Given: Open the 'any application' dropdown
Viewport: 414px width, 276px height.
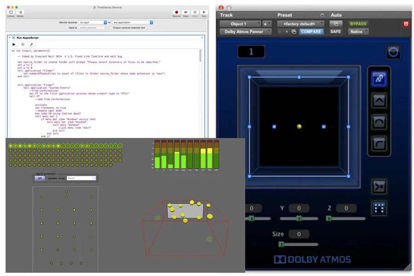Looking at the screenshot, I should tap(132, 23).
